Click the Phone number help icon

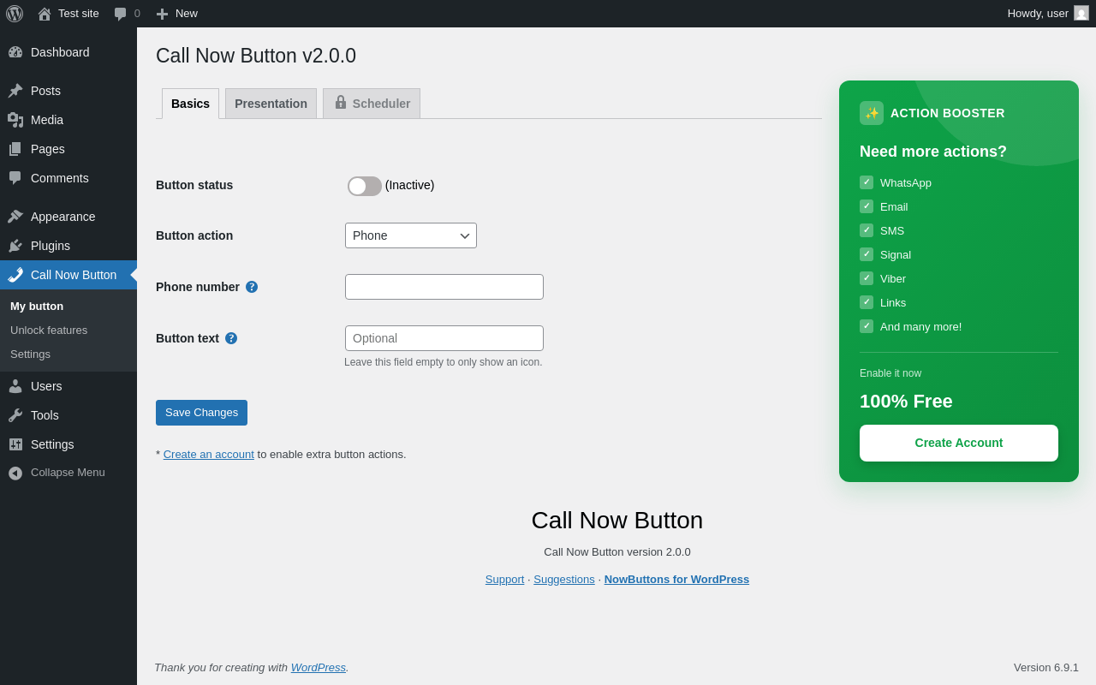[x=252, y=287]
